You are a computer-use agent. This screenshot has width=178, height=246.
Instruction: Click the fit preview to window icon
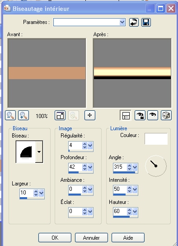(x=60, y=115)
